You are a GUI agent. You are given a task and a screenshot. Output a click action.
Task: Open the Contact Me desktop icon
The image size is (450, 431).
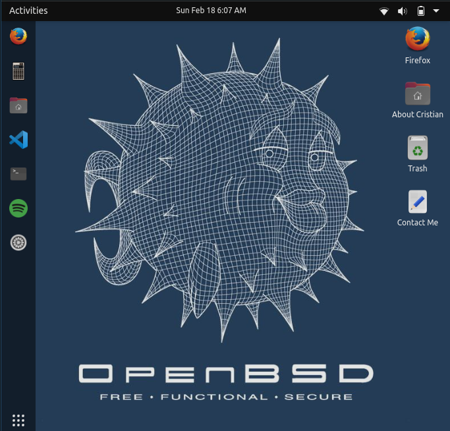pyautogui.click(x=418, y=202)
